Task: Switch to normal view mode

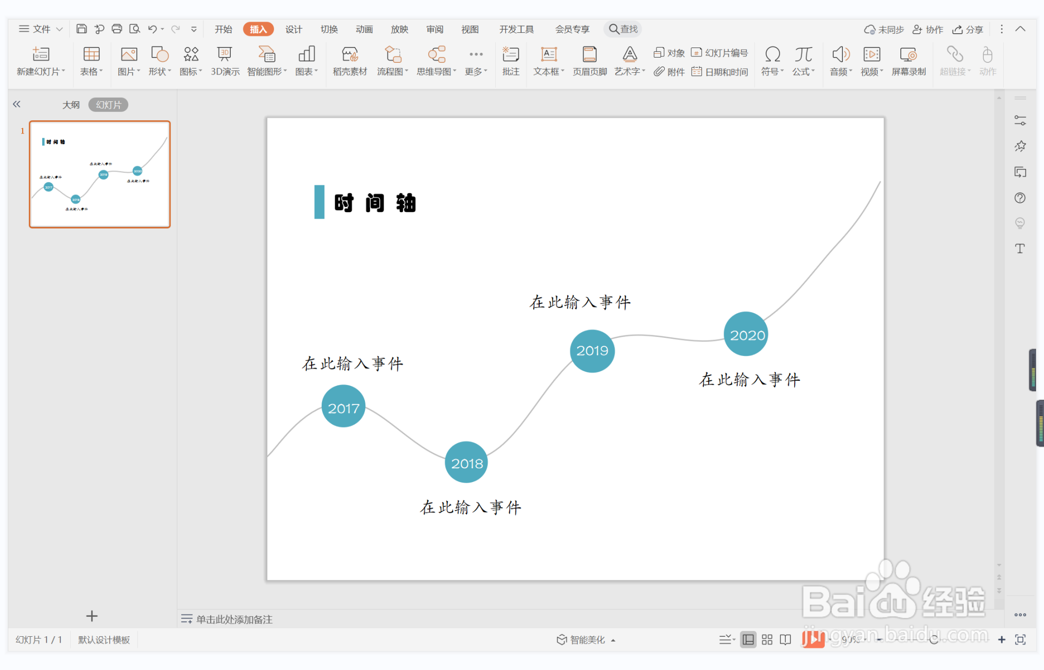Action: click(748, 640)
